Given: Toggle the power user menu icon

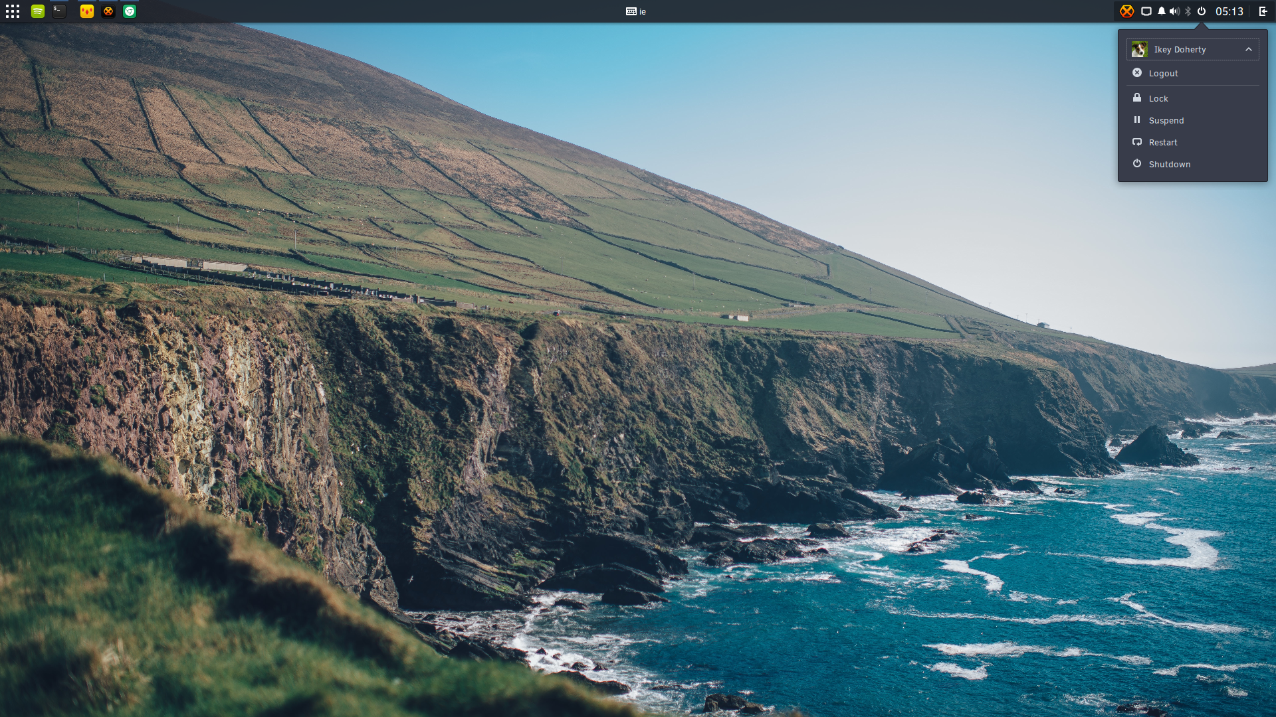Looking at the screenshot, I should (1202, 11).
